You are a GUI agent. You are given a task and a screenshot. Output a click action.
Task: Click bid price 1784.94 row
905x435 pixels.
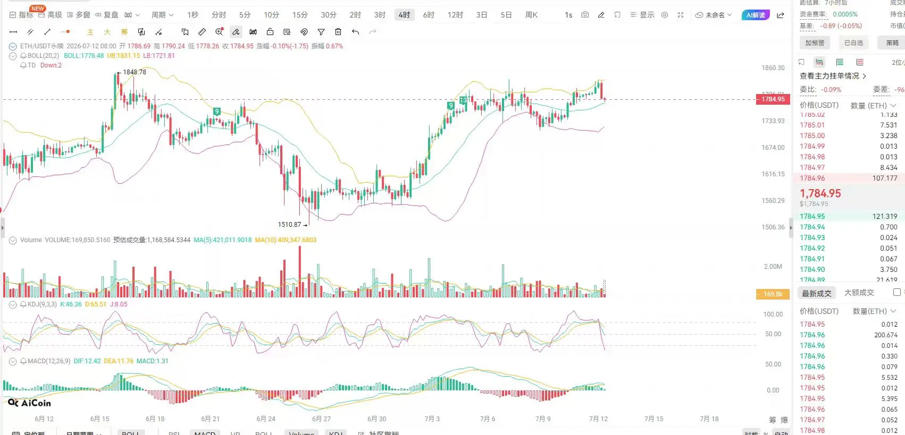(x=849, y=227)
